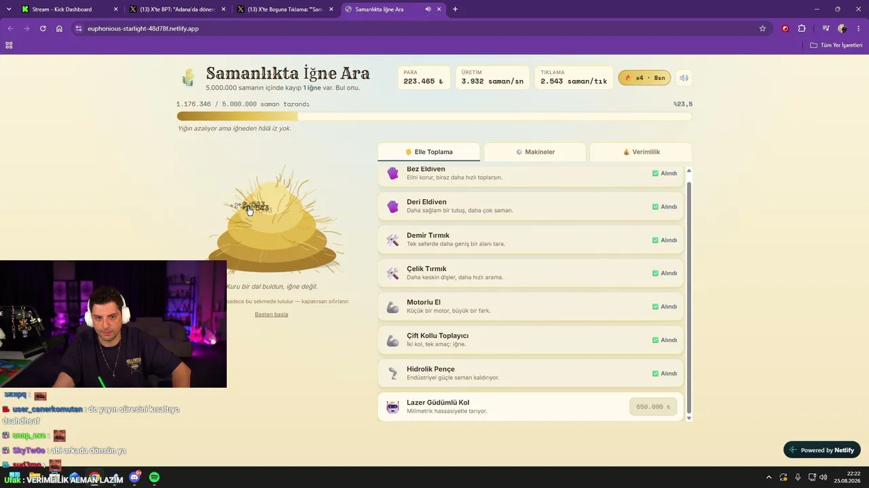This screenshot has width=869, height=488.
Task: Go back with the browser back arrow
Action: click(10, 28)
